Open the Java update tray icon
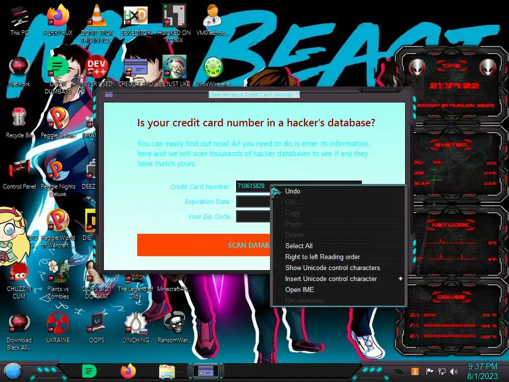The width and height of the screenshot is (509, 382). [415, 371]
